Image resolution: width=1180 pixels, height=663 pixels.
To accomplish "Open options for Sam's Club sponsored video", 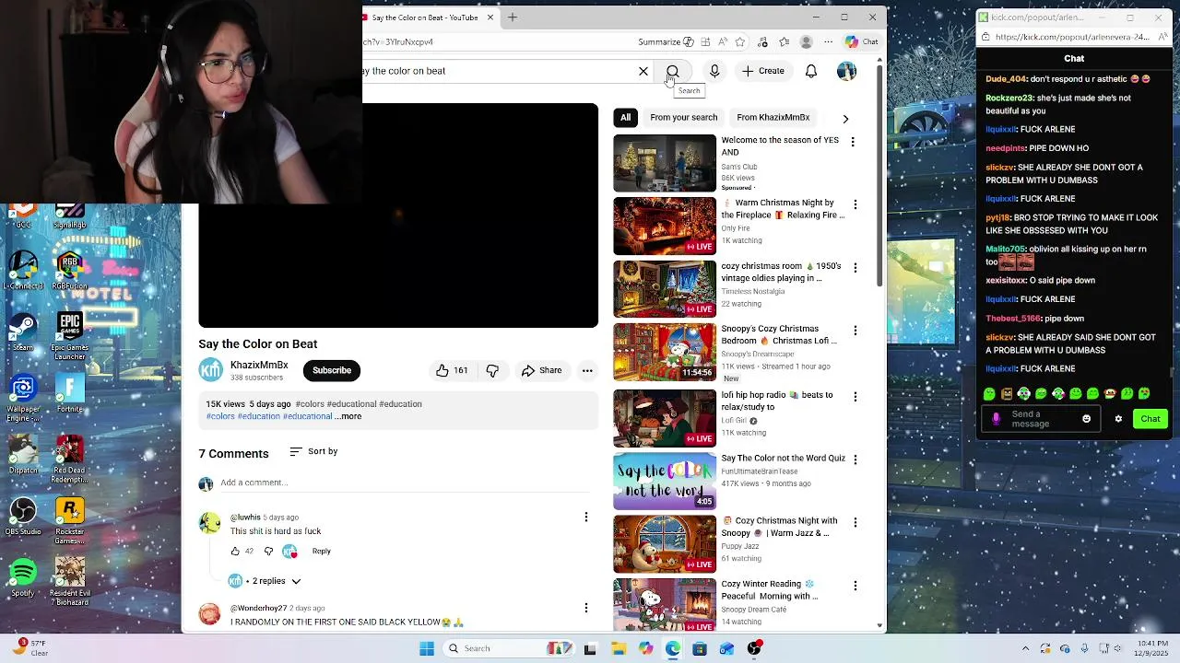I will [x=853, y=142].
